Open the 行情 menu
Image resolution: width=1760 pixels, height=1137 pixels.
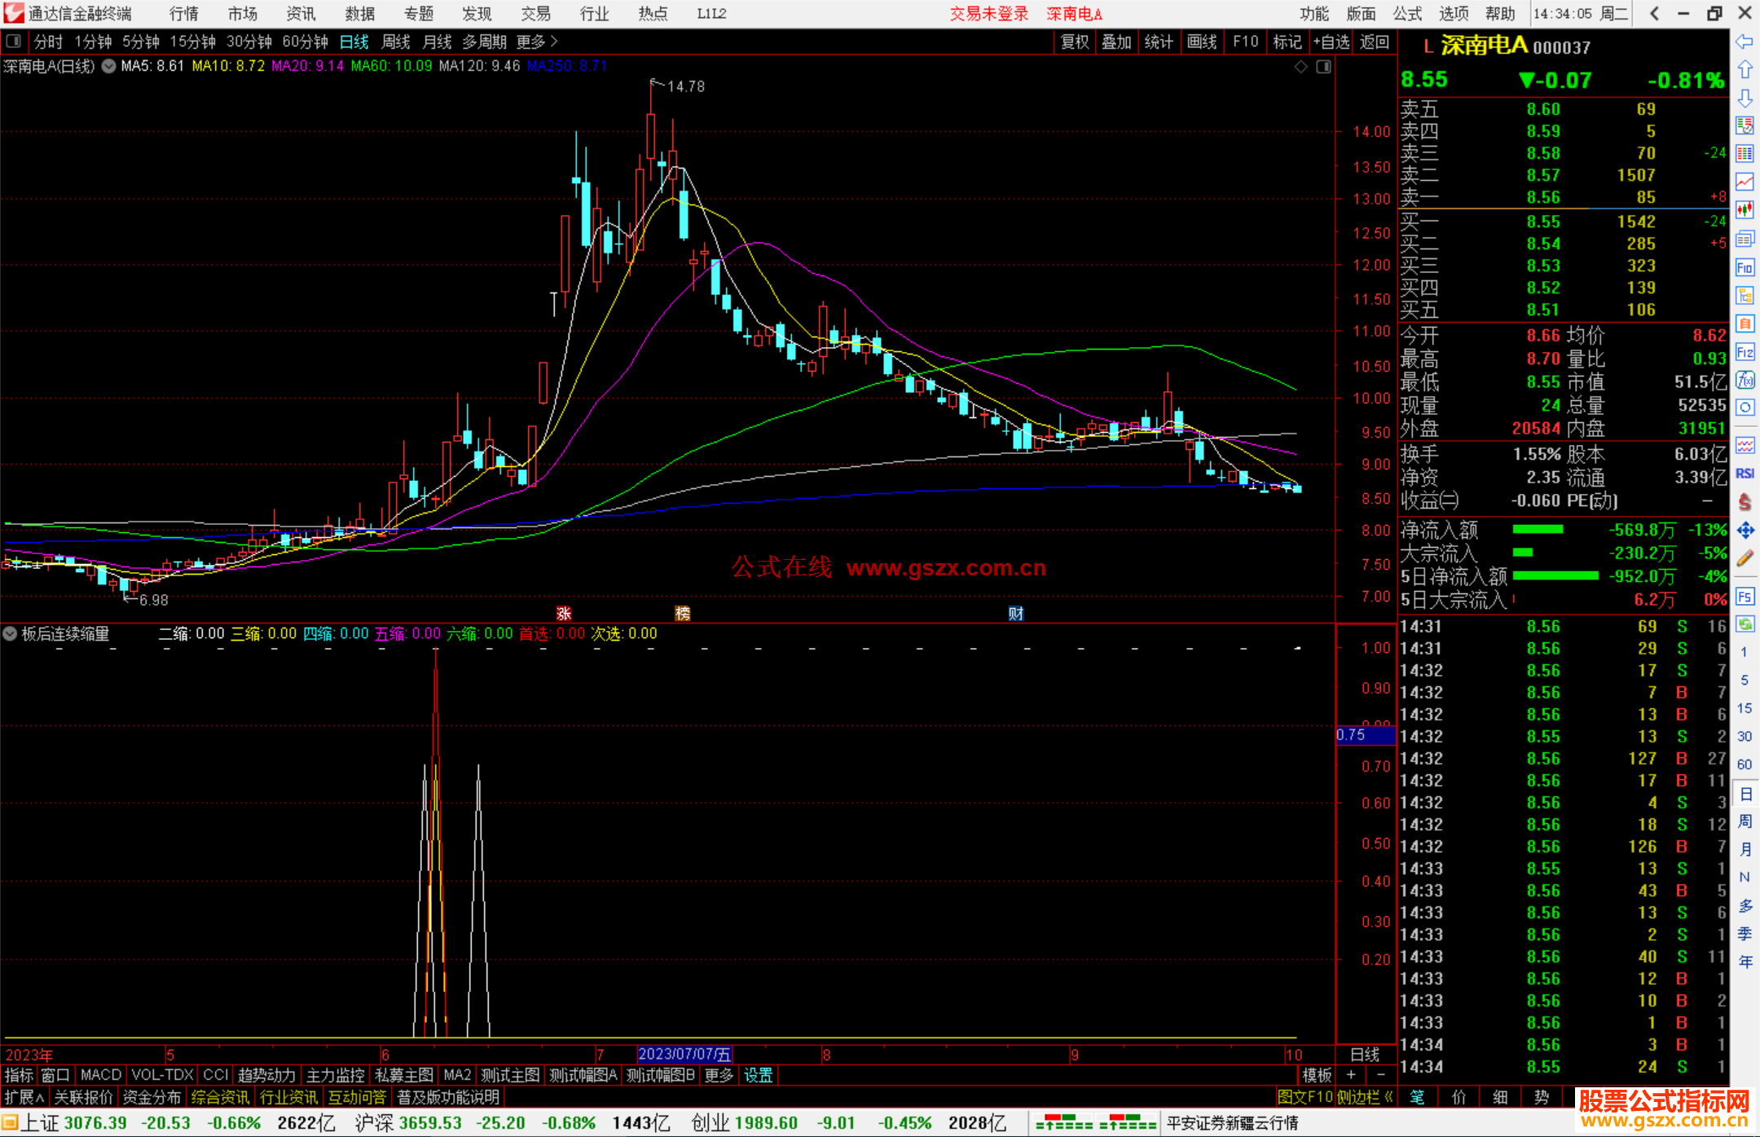184,14
